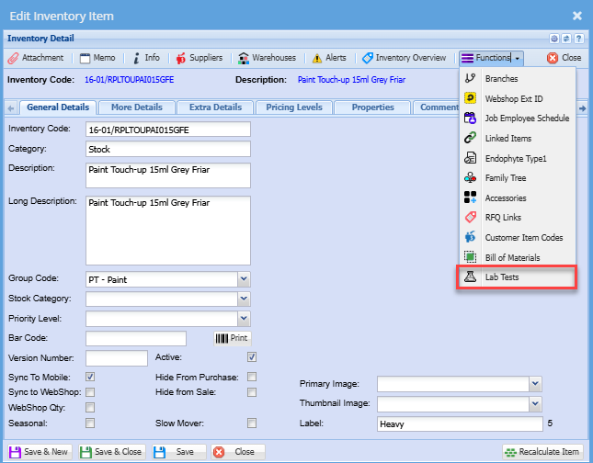Show item Info icon
This screenshot has width=593, height=463.
(x=136, y=58)
